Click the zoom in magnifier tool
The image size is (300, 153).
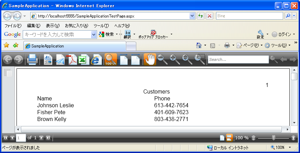[x=175, y=59]
